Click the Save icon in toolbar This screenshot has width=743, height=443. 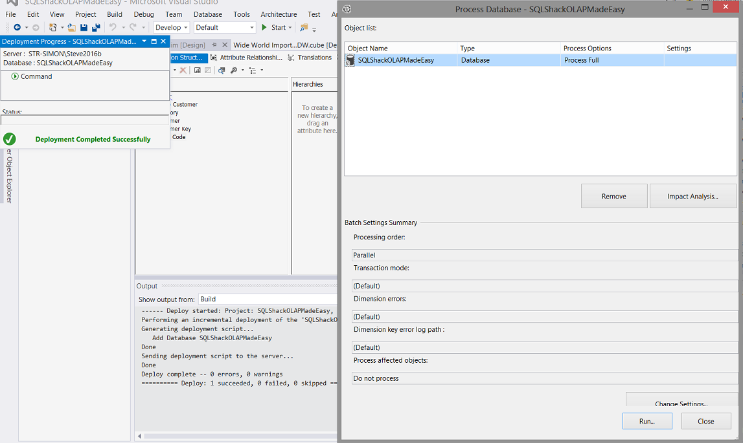[84, 28]
